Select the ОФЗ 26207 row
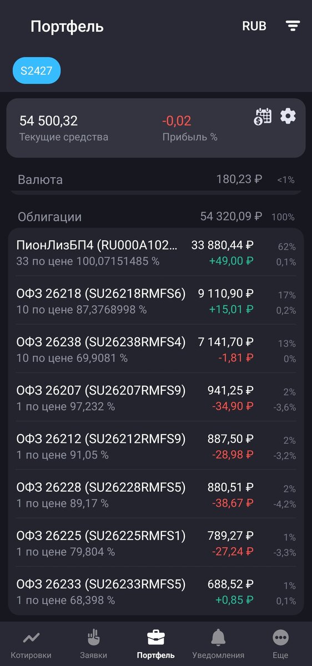Image resolution: width=312 pixels, height=666 pixels. point(156,398)
